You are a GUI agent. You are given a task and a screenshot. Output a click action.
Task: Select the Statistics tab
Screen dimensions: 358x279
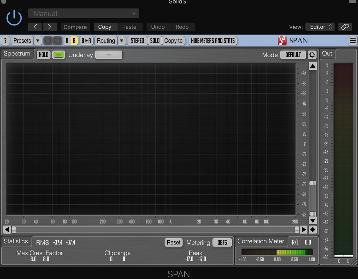[x=16, y=241]
